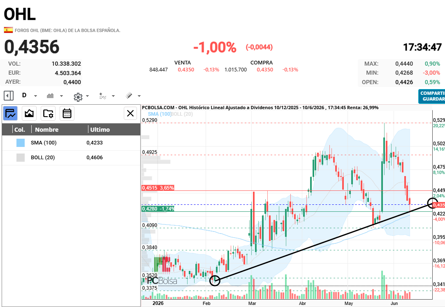Click the MIN value 0,4268
The height and width of the screenshot is (307, 445).
(404, 73)
